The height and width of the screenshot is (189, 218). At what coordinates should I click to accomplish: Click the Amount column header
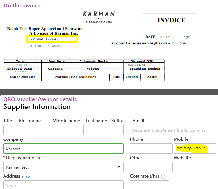tap(152, 77)
